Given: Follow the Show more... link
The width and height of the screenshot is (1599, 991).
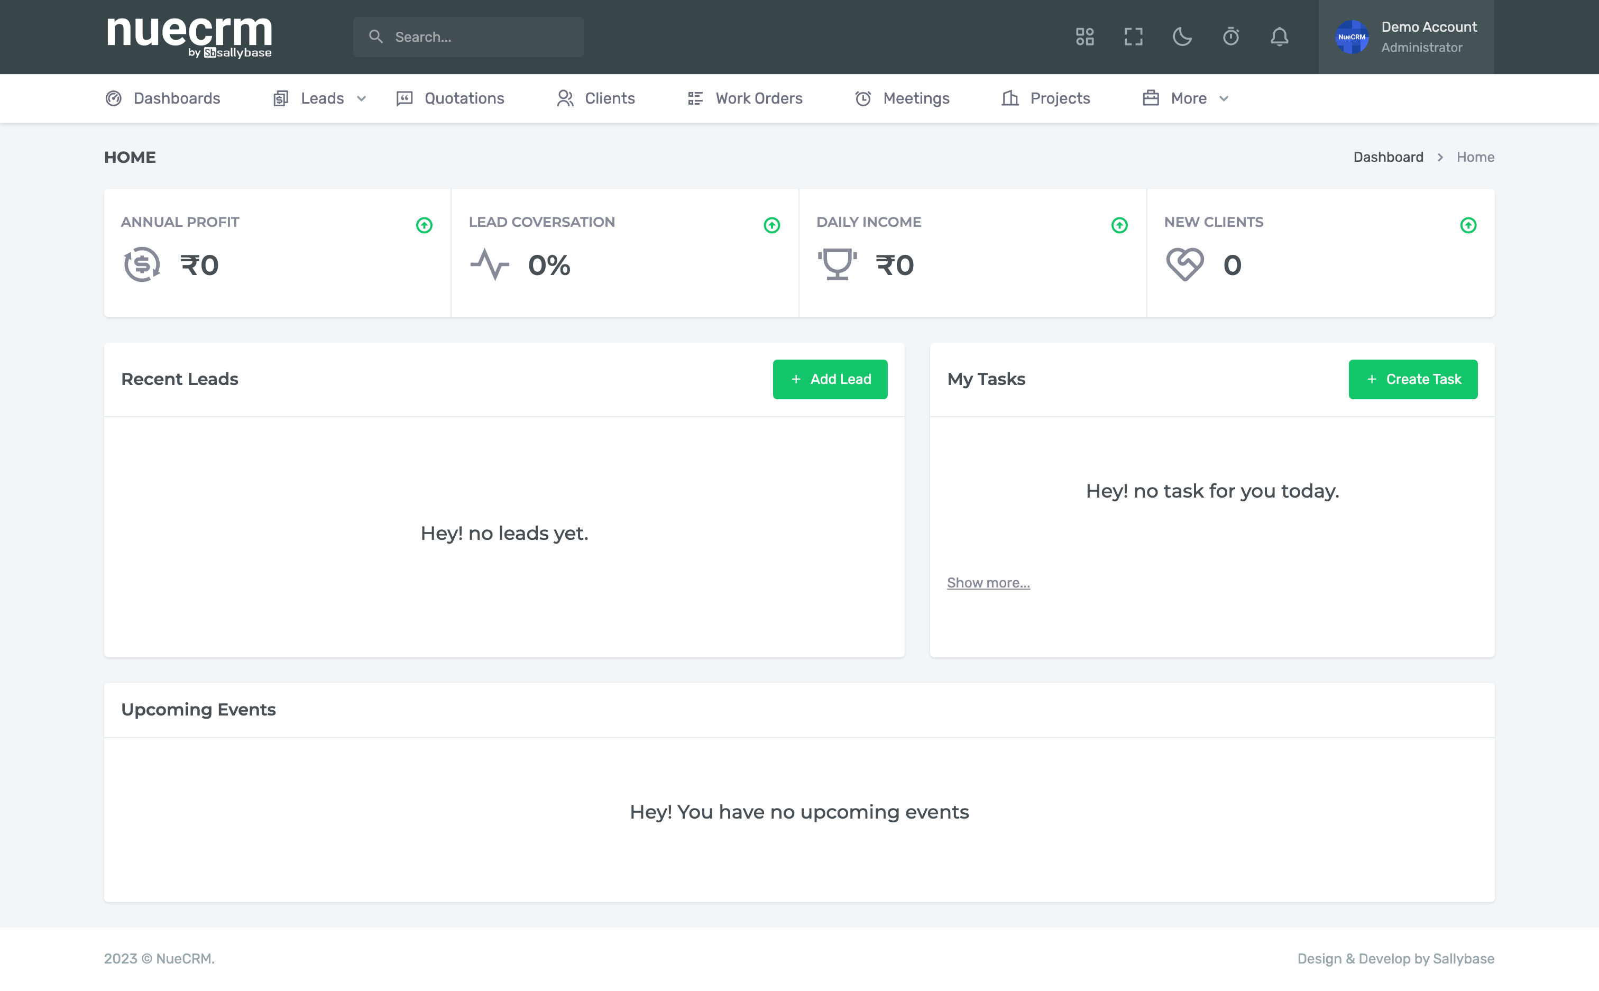Looking at the screenshot, I should pyautogui.click(x=988, y=583).
